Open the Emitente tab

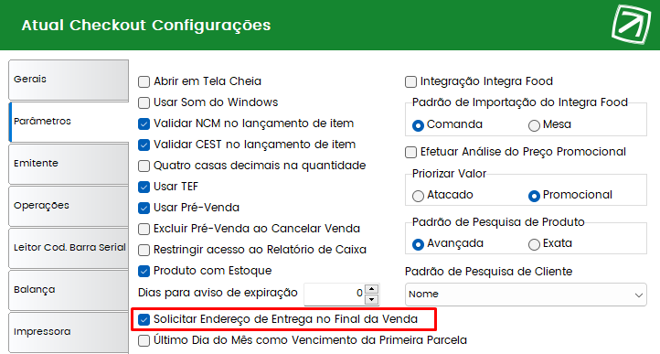click(x=69, y=164)
